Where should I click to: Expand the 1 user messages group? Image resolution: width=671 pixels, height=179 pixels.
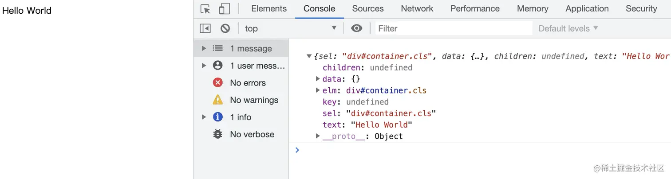click(x=204, y=66)
